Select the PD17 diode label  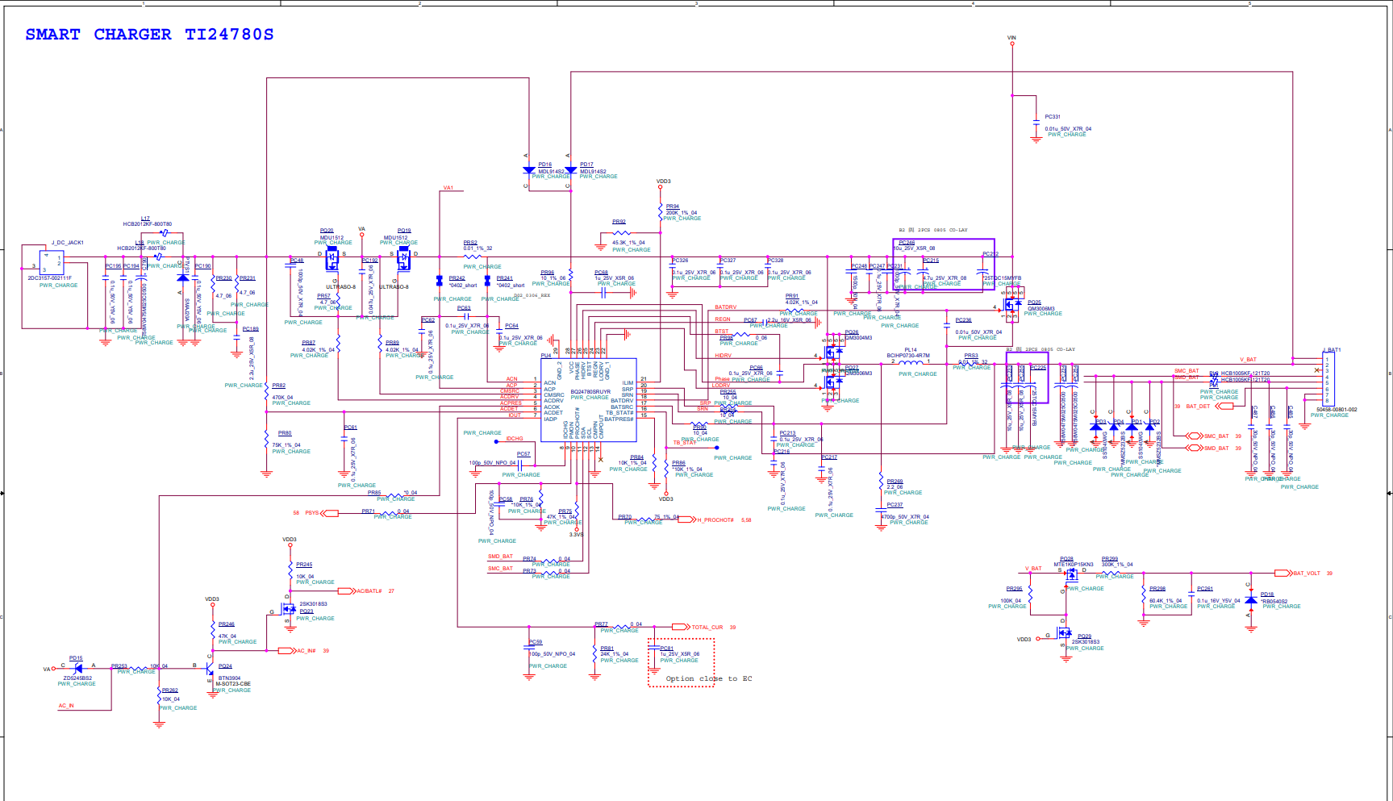(586, 165)
